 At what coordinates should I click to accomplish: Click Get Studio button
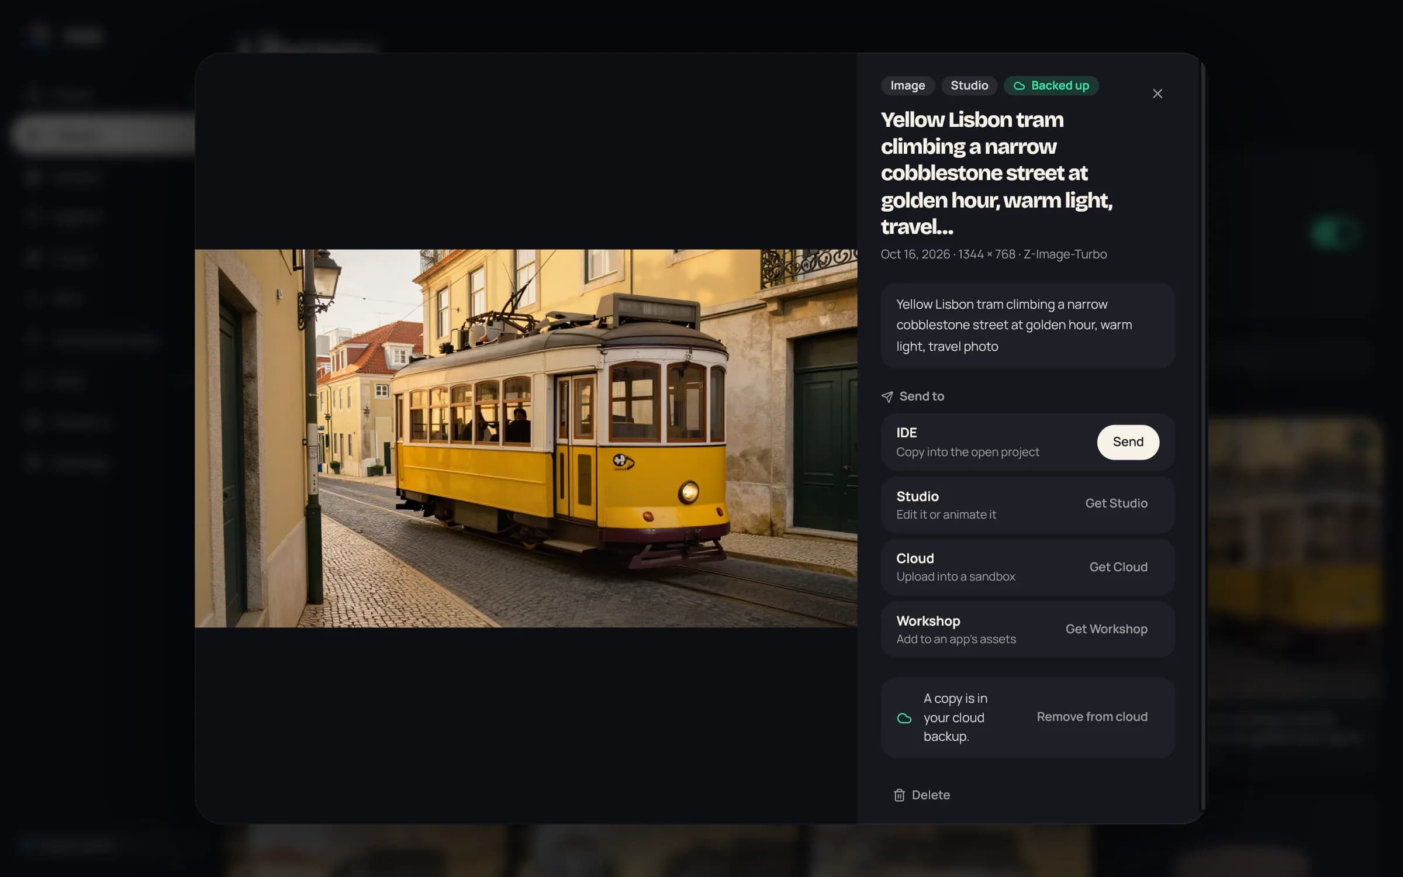point(1116,503)
